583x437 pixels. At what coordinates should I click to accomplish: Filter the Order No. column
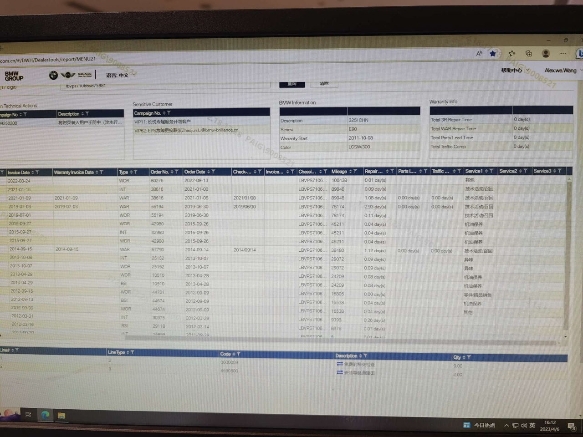coord(177,172)
